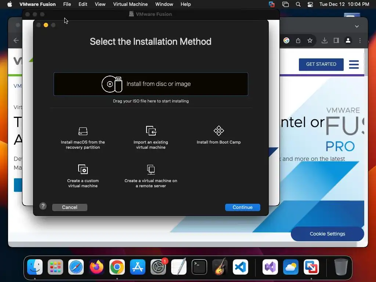Open Firefox from the Dock
The height and width of the screenshot is (282, 376).
97,267
